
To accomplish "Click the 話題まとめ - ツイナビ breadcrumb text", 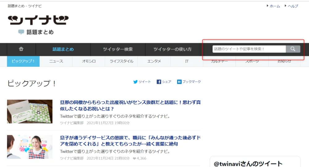I will click(25, 6).
